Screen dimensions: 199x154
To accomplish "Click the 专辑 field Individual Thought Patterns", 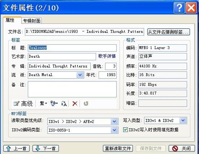I will click(59, 66).
